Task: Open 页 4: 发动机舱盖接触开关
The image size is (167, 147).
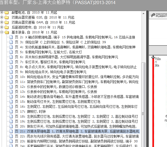Action: coord(75,47)
